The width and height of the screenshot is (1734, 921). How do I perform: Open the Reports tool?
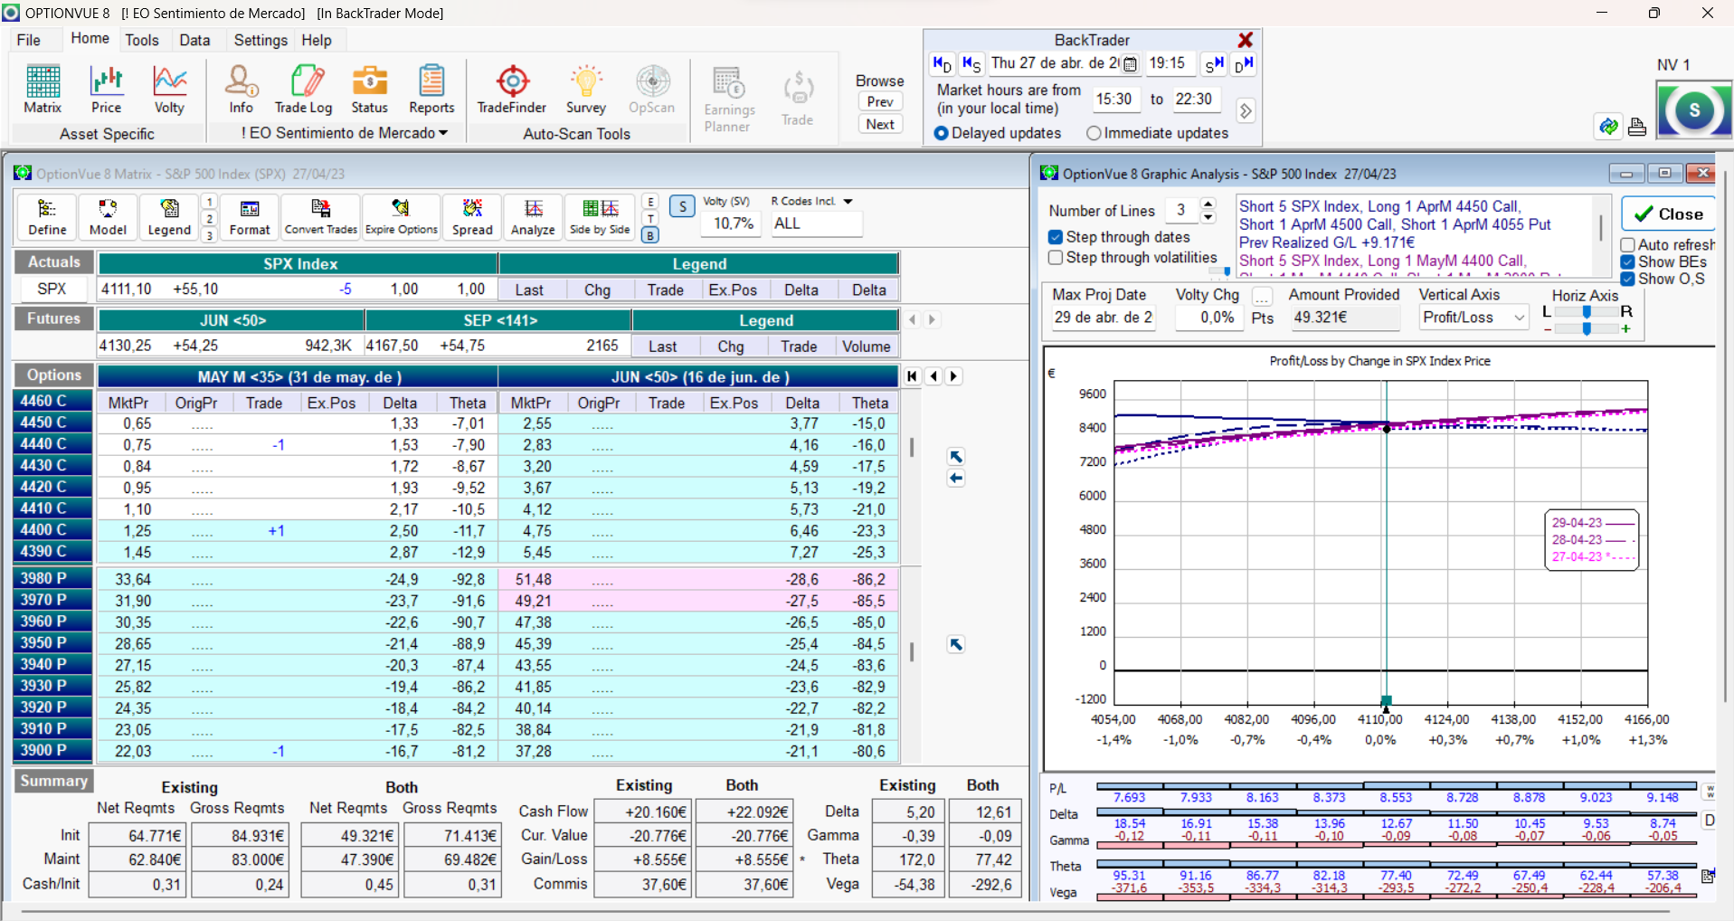[x=431, y=90]
